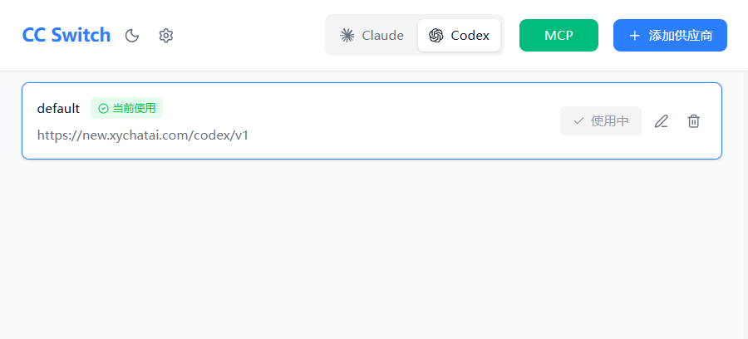748x339 pixels.
Task: Click the check-circle icon in the 当前使用 badge
Action: coord(103,108)
